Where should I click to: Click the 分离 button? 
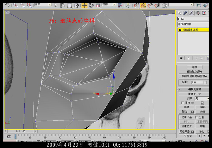point(202,112)
